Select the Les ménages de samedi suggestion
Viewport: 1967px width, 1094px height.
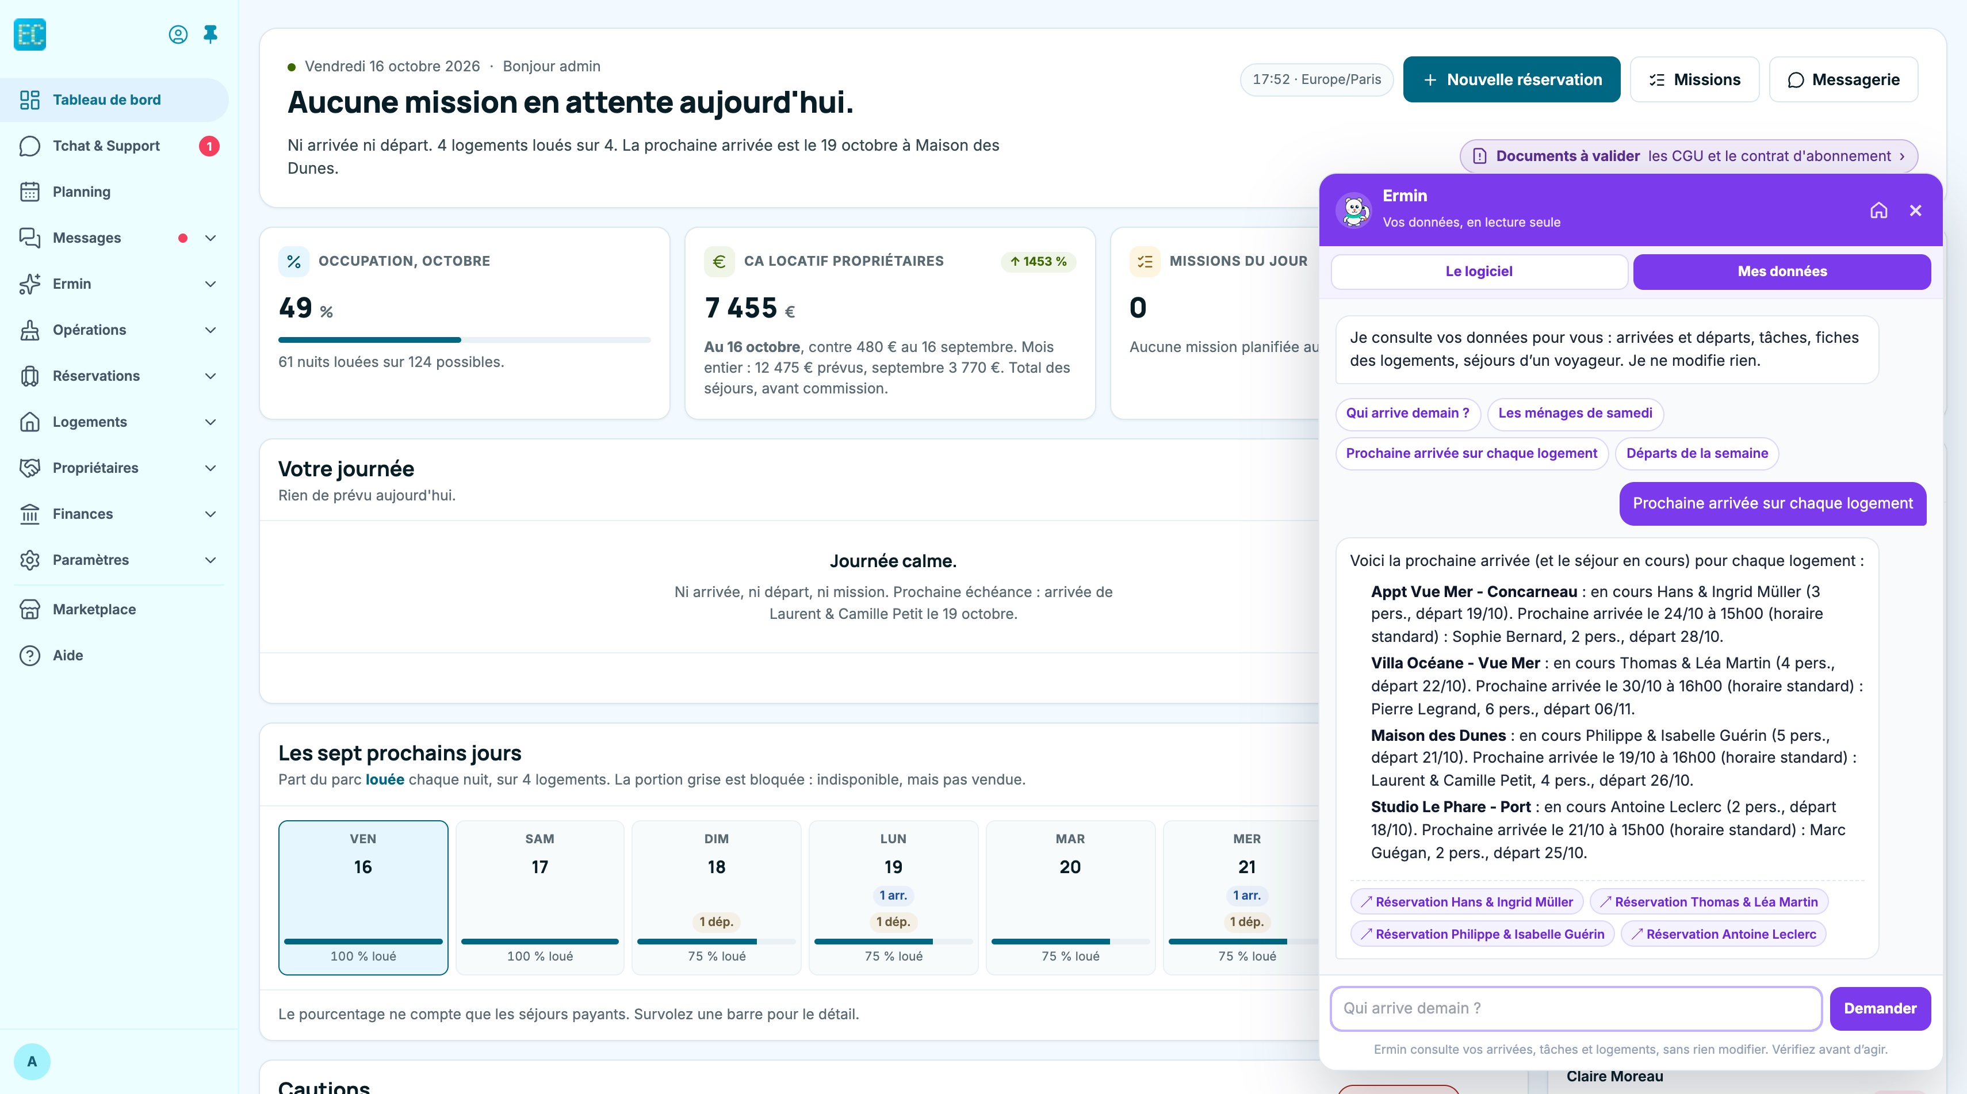click(x=1575, y=413)
